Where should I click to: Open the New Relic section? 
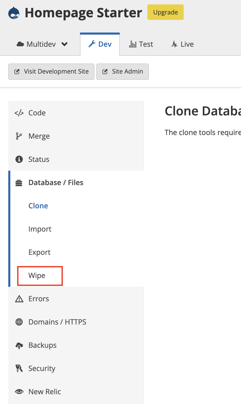point(76,391)
